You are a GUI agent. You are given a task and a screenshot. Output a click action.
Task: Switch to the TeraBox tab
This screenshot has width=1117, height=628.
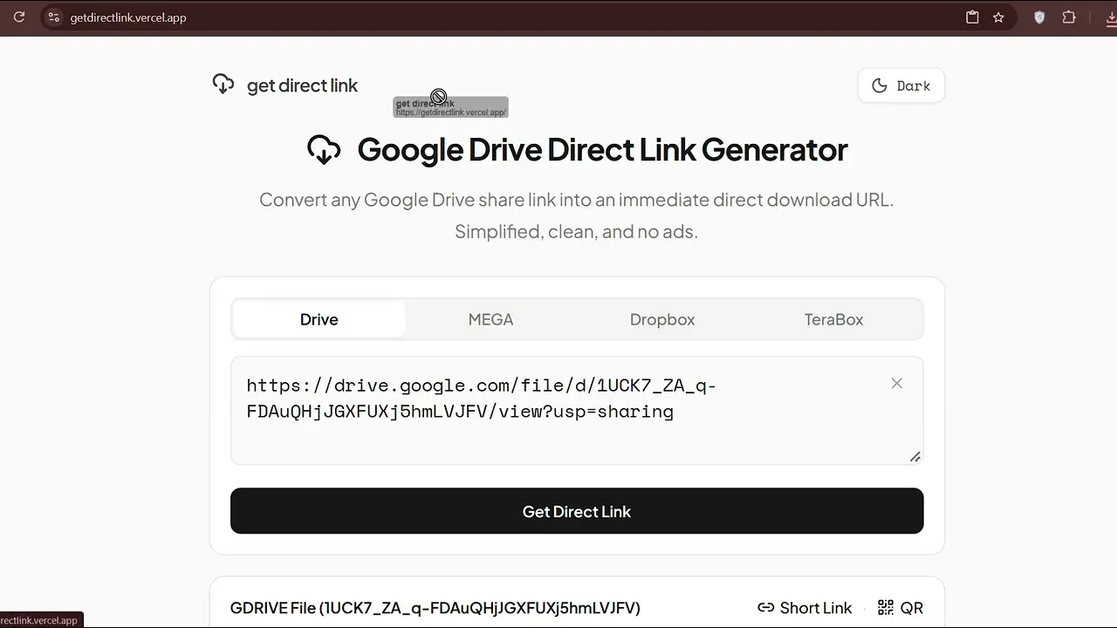pyautogui.click(x=833, y=319)
